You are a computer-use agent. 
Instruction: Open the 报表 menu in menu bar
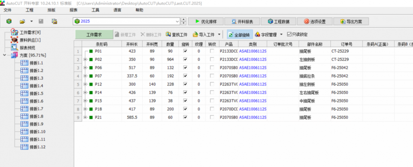(x=73, y=10)
